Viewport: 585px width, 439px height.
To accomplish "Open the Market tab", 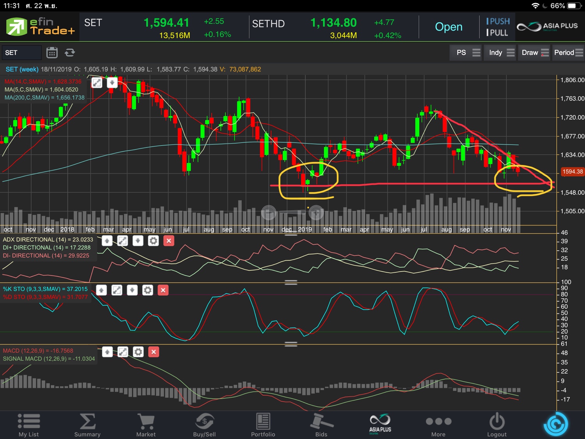I will 146,425.
